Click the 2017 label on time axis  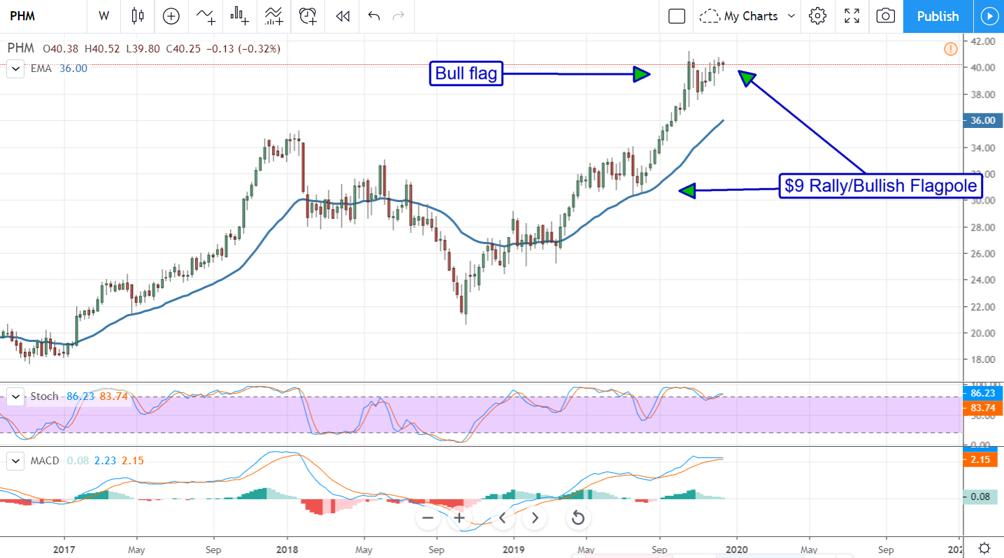click(64, 549)
